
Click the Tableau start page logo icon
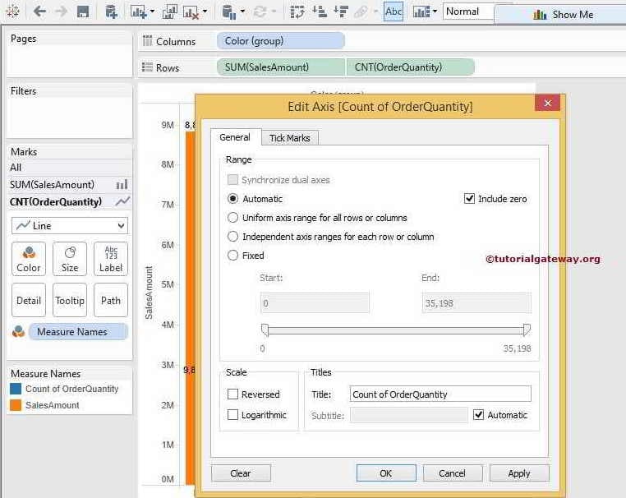click(13, 12)
